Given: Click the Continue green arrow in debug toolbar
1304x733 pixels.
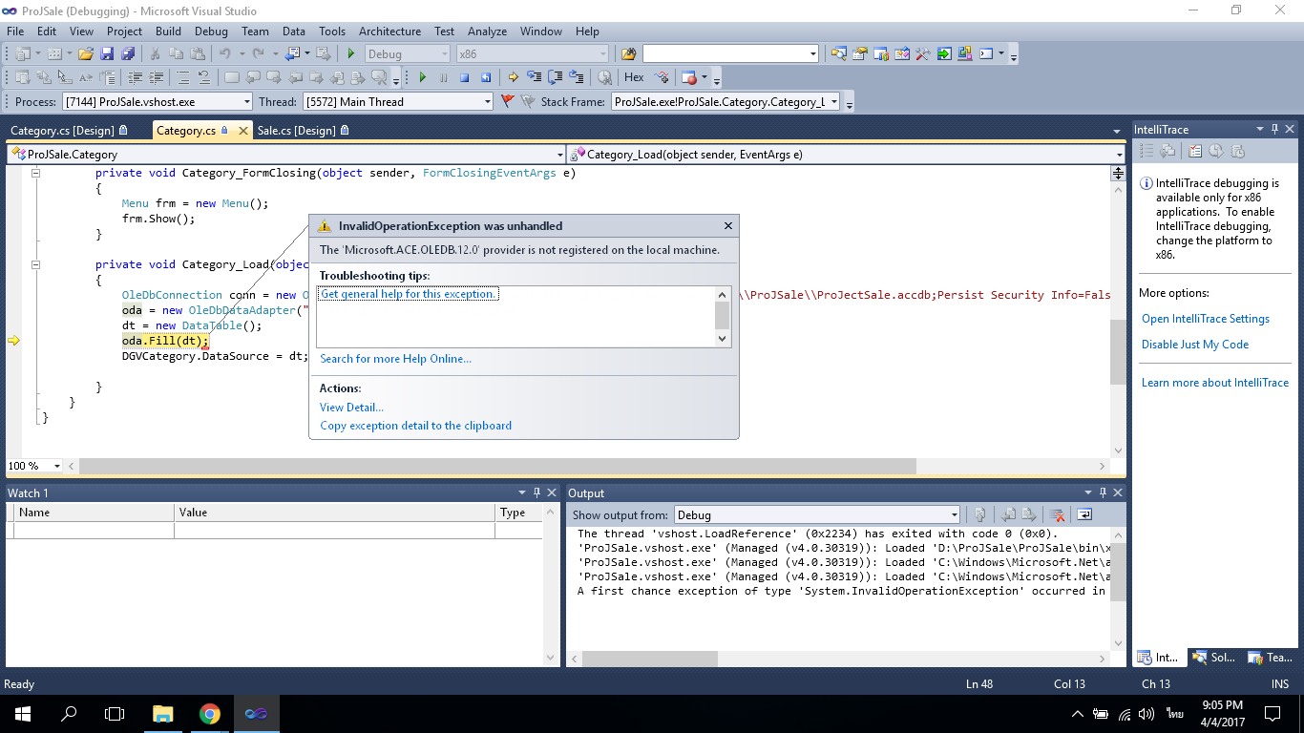Looking at the screenshot, I should tap(421, 77).
